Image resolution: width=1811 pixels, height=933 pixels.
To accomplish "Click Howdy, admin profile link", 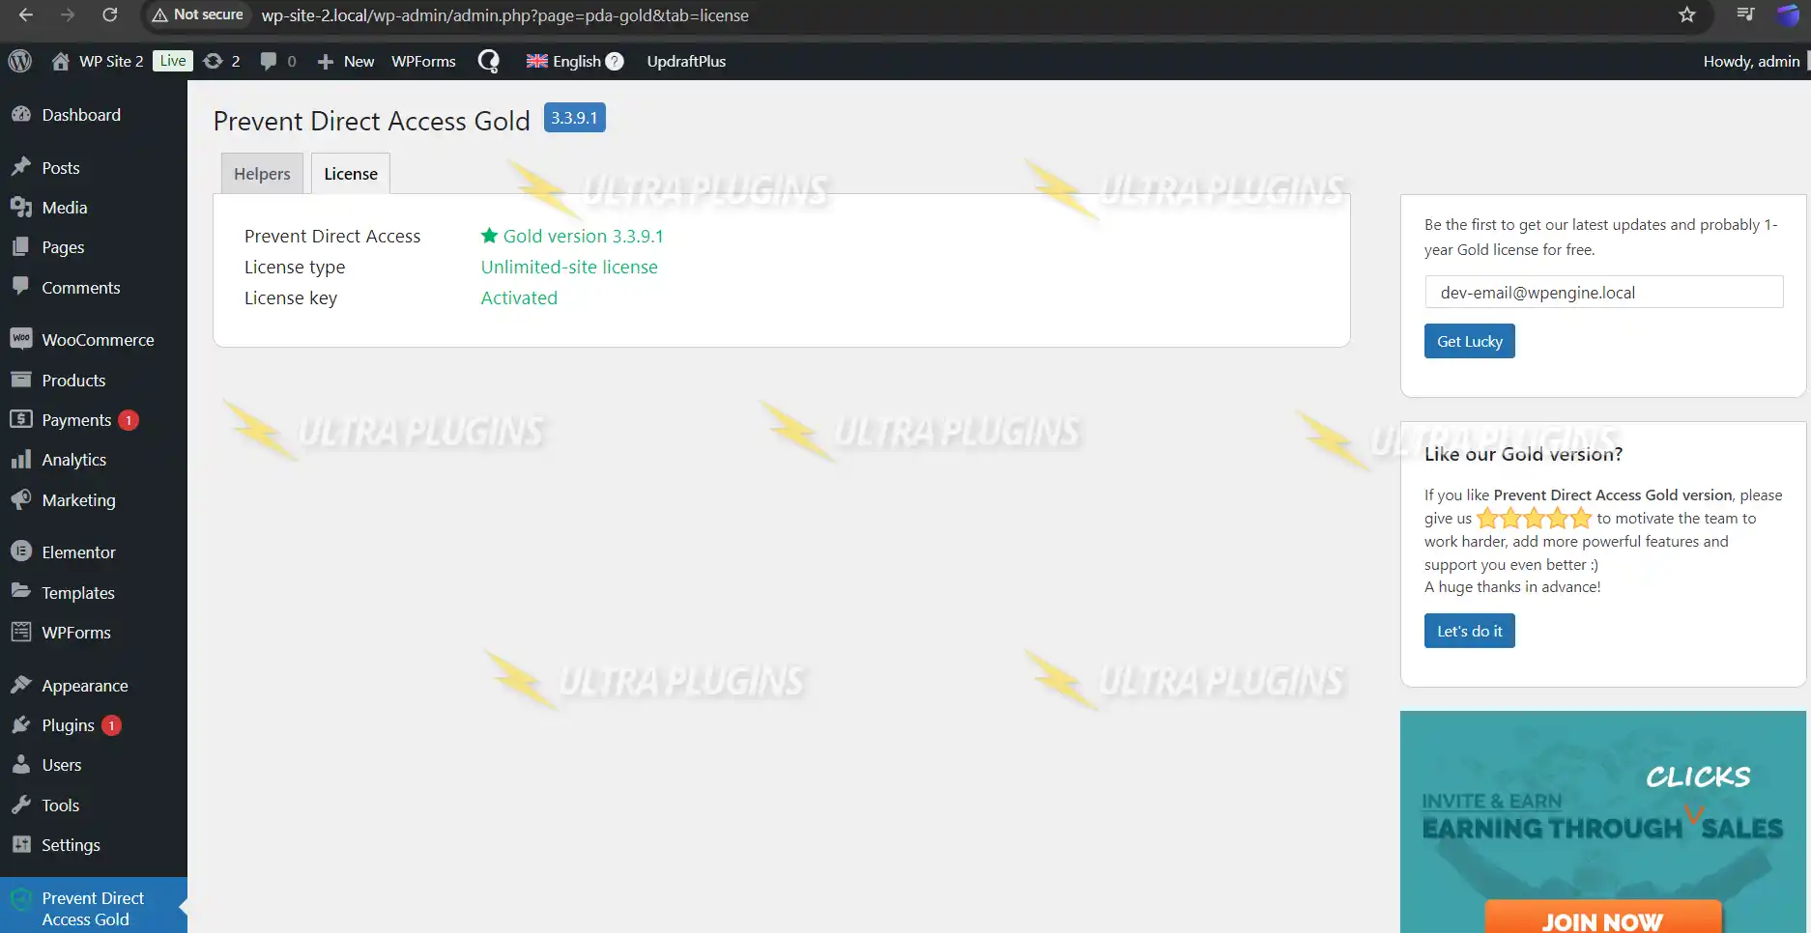I will (x=1751, y=61).
